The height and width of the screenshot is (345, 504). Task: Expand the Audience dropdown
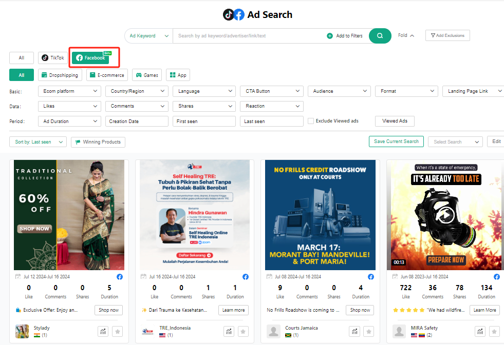pos(339,91)
